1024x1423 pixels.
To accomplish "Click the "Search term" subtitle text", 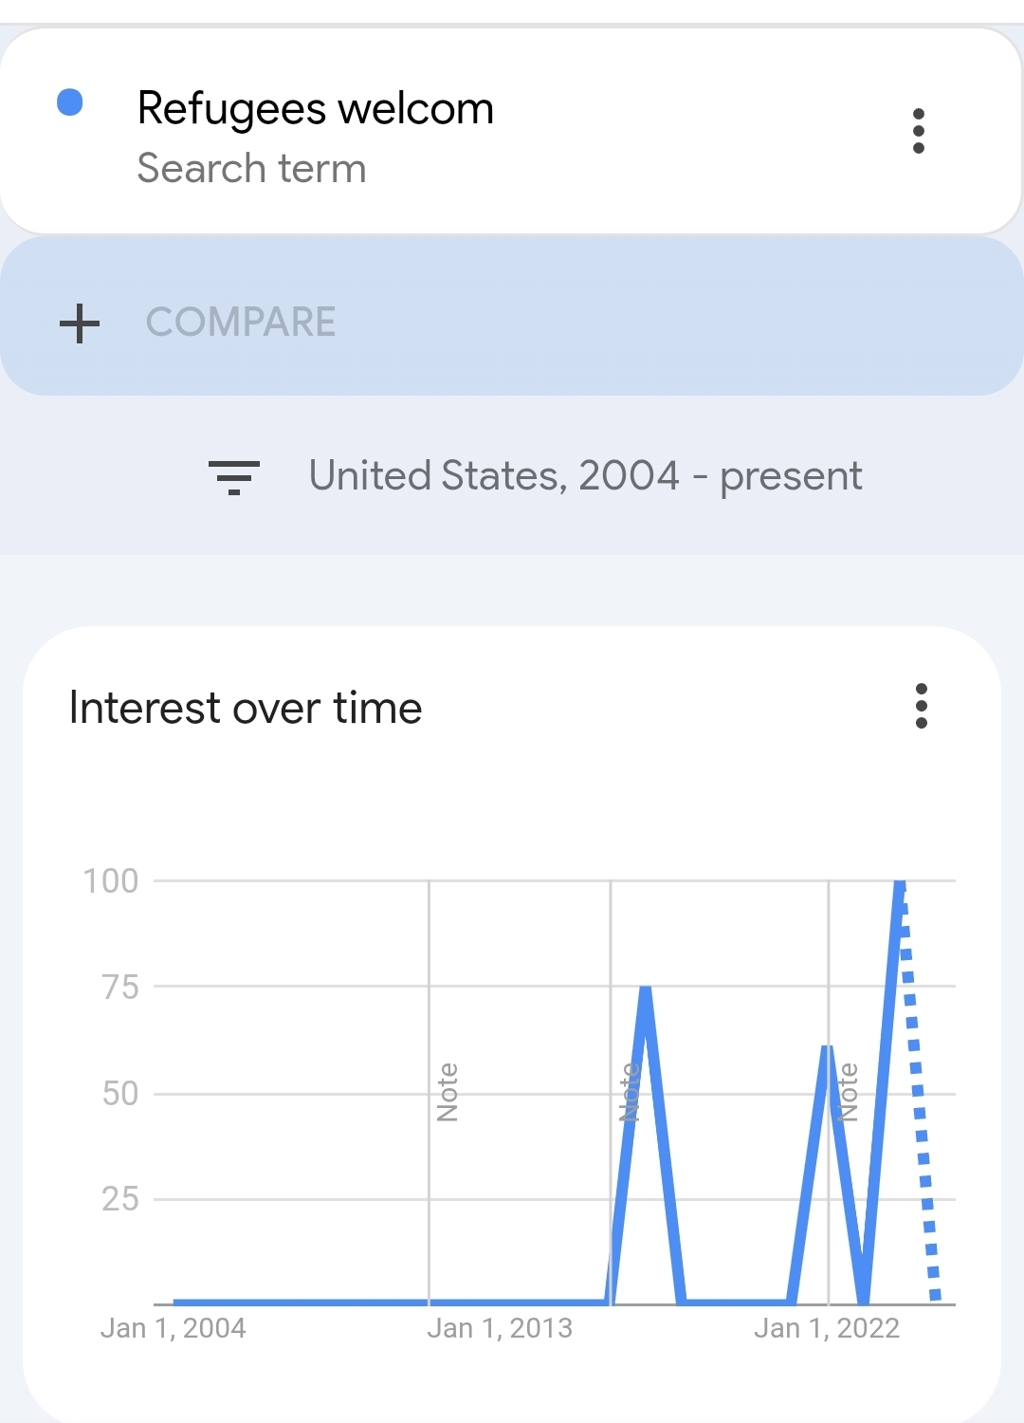I will point(251,169).
